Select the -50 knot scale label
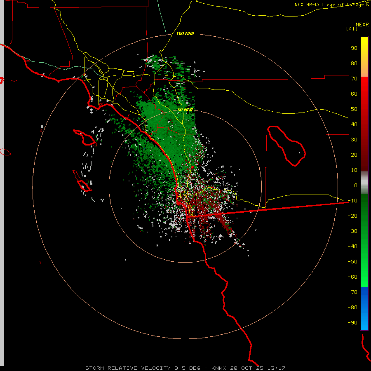Image resolution: width=371 pixels, height=371 pixels. [x=352, y=262]
